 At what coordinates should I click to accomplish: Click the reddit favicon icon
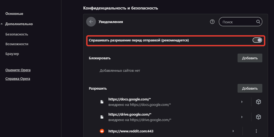pos(102,131)
